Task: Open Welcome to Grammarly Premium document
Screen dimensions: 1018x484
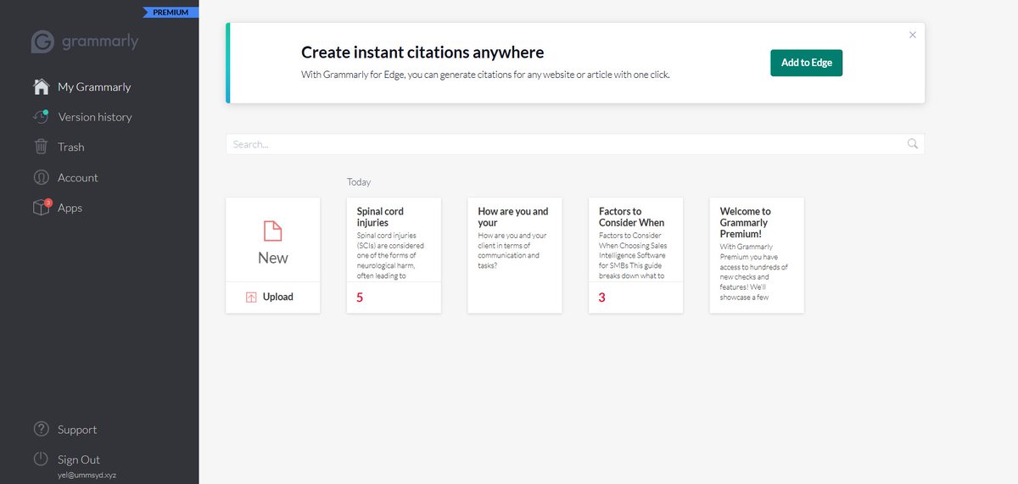Action: 757,255
